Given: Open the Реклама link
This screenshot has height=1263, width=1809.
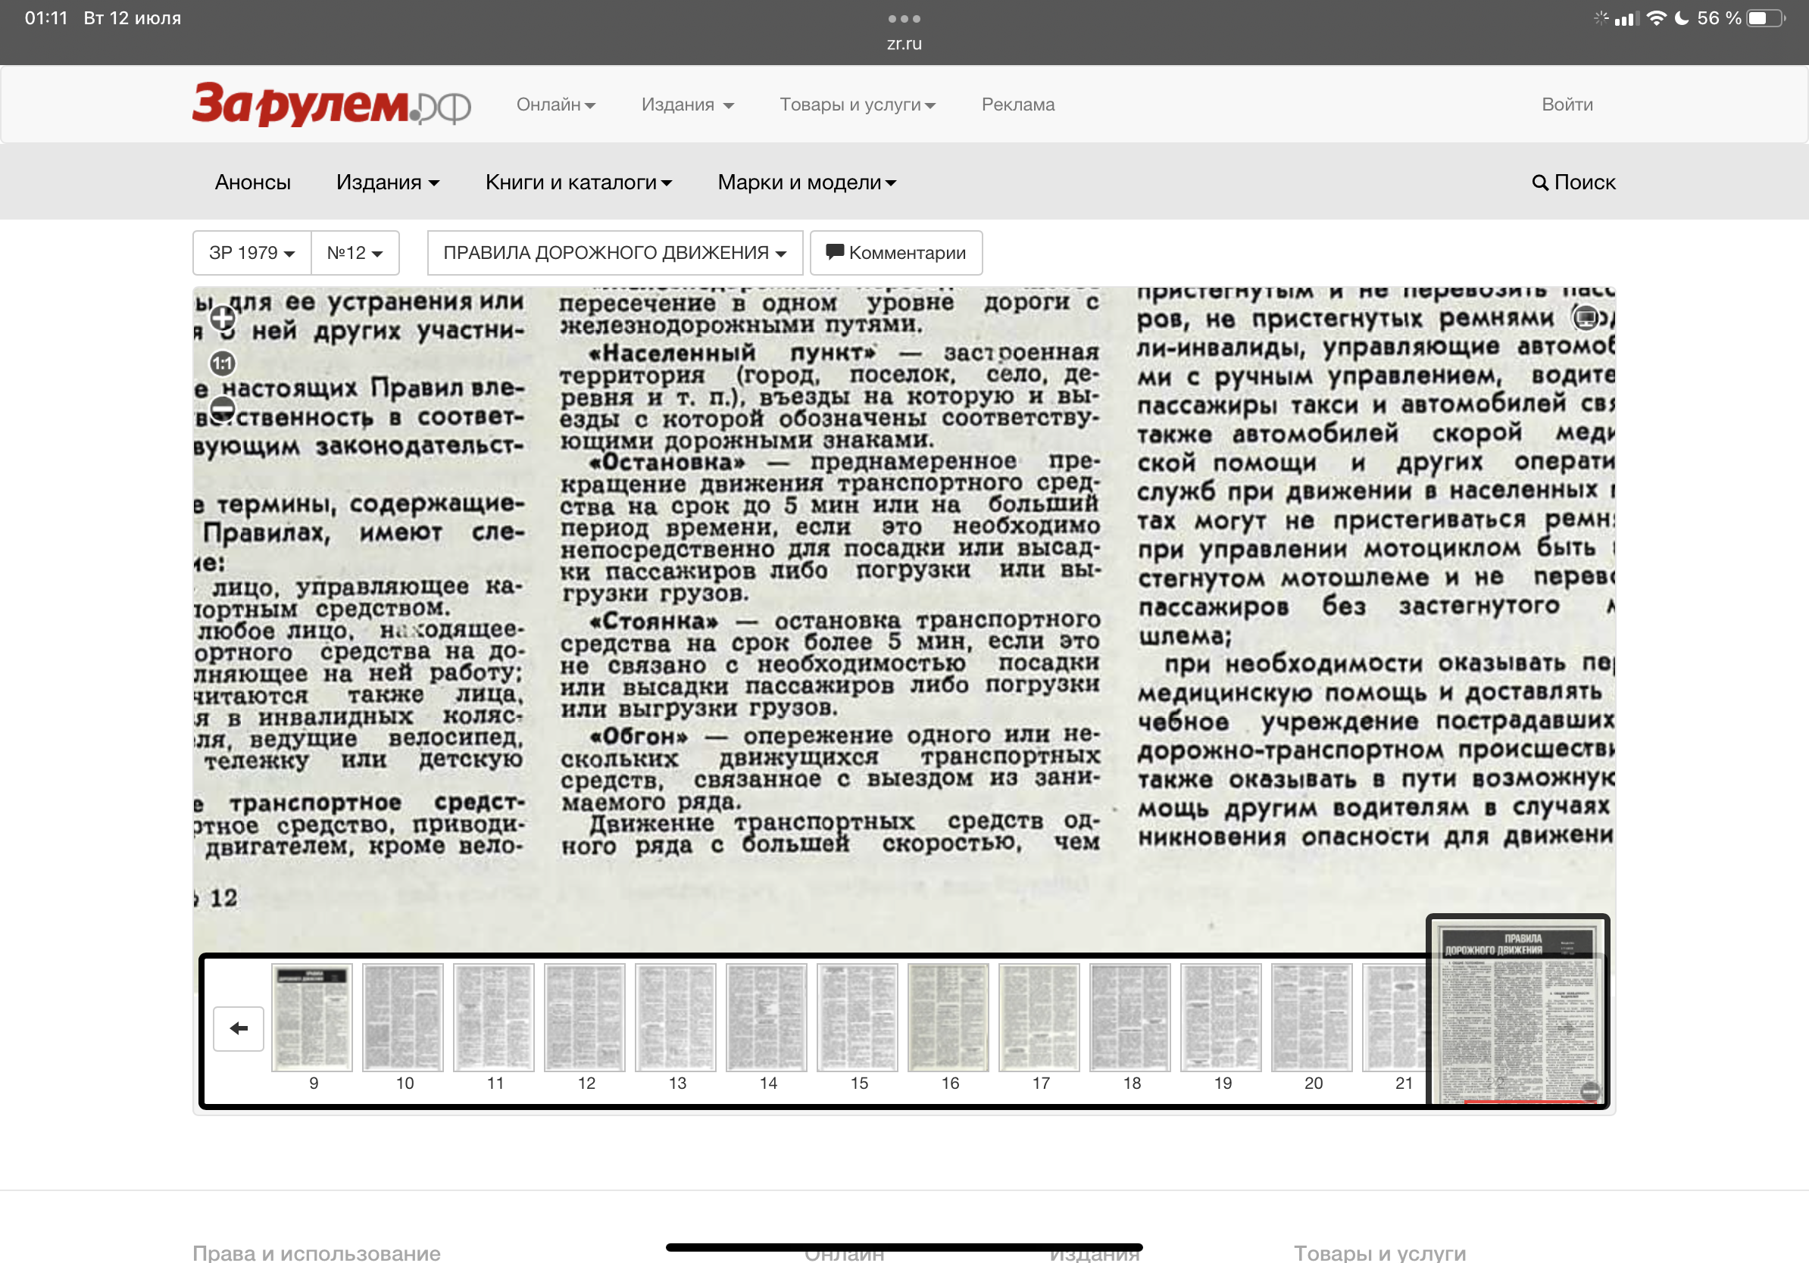Looking at the screenshot, I should pyautogui.click(x=1018, y=104).
